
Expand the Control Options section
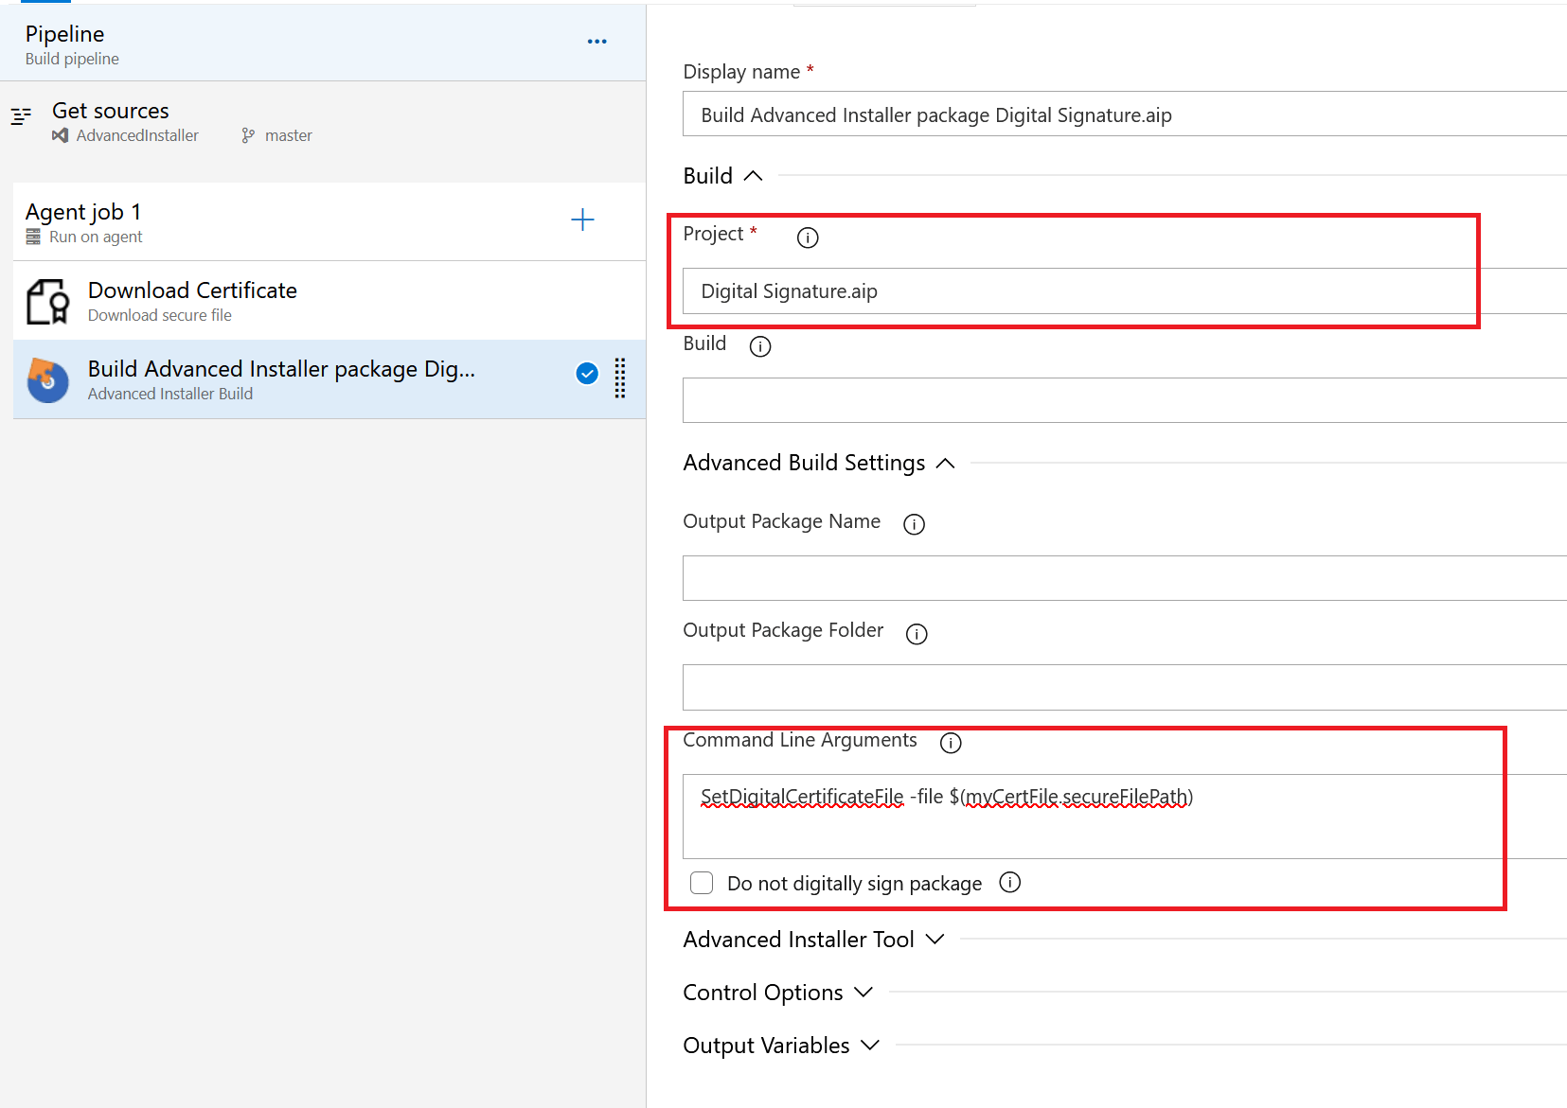[x=864, y=992]
